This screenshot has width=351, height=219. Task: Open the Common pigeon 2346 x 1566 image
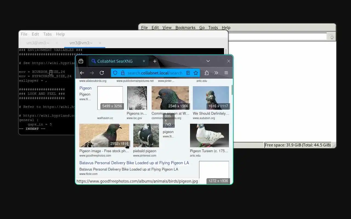coord(170,98)
